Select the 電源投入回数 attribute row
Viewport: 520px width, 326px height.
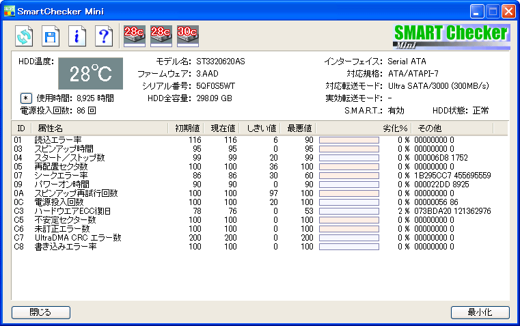coord(260,202)
